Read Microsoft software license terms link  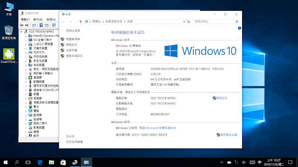click(x=157, y=128)
